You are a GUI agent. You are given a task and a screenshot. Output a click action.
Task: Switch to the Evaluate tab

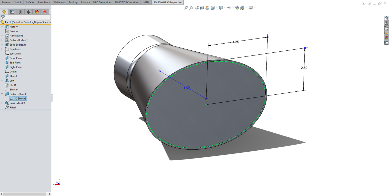click(85, 2)
